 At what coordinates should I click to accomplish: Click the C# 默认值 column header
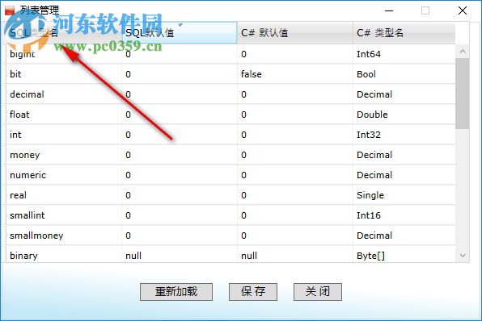click(x=295, y=33)
